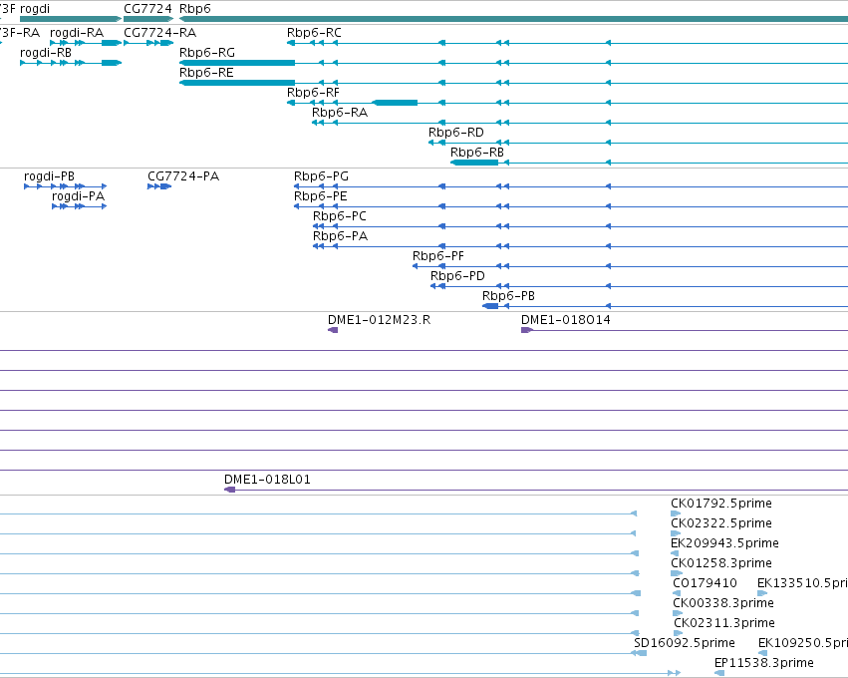Open the rogdi-RA transcript label

[77, 33]
